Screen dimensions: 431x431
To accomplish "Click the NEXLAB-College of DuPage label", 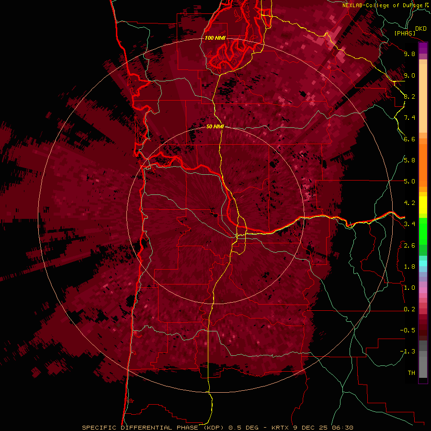I will click(x=382, y=5).
